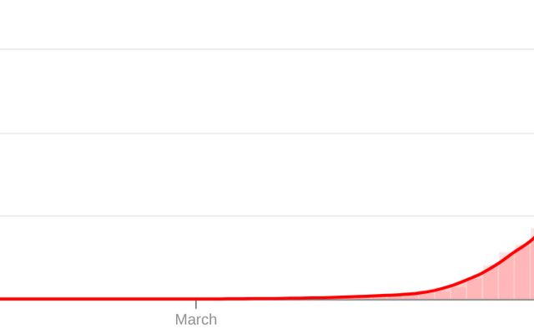The image size is (534, 334).
Task: Click the fourth pink bar from the right
Action: tap(491, 283)
